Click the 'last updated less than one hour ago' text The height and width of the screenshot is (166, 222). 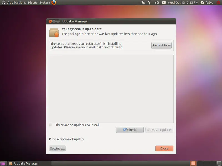tap(110, 34)
